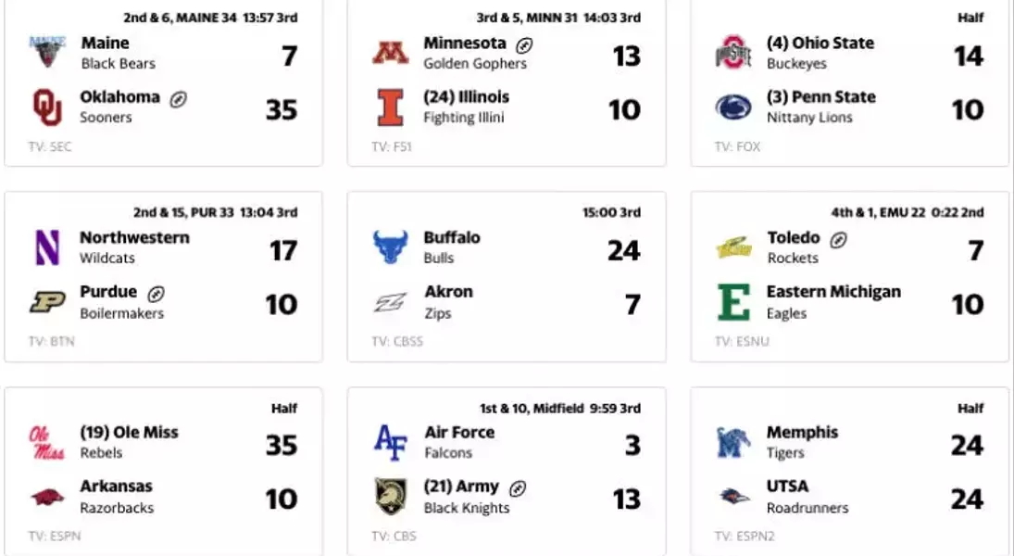This screenshot has height=556, width=1014.
Task: Click the Eastern Michigan E logo
Action: 734,302
